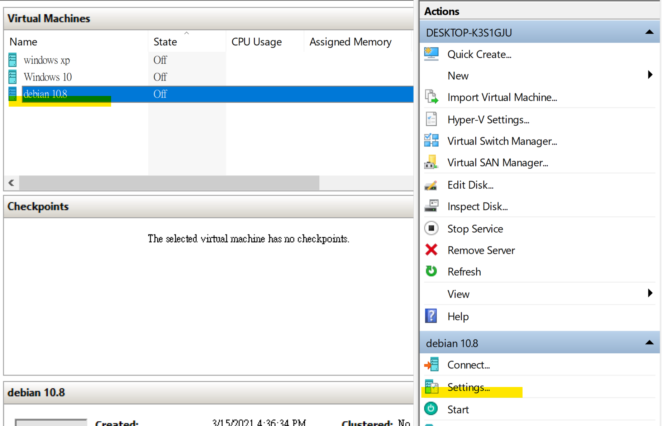Viewport: 662px width, 426px height.
Task: Click the debian 10.8 details panel heading
Action: pos(36,392)
